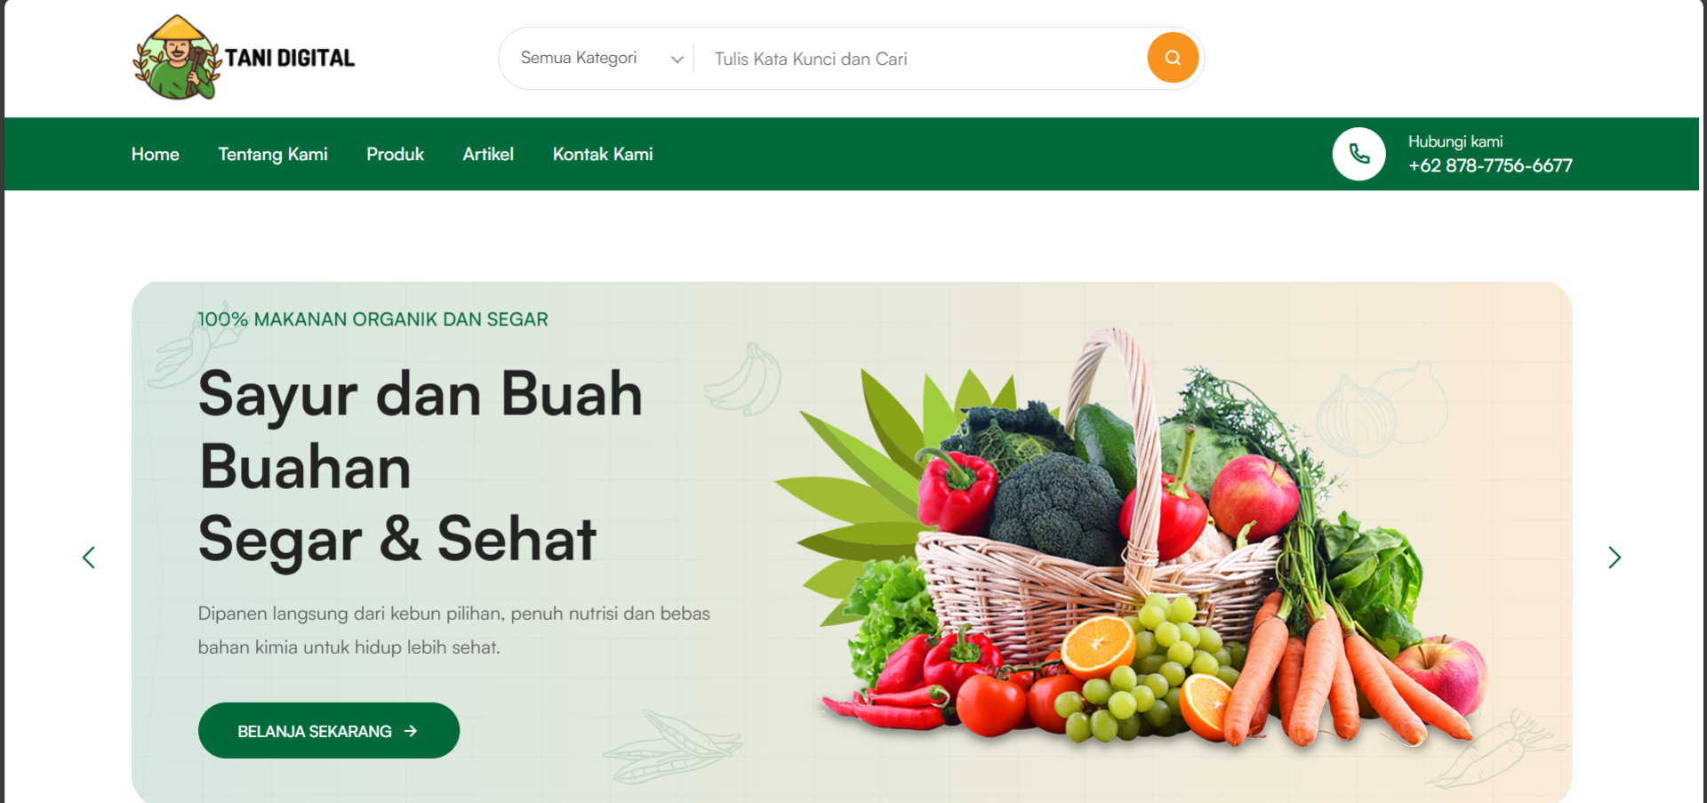Open the Home menu item

pyautogui.click(x=156, y=154)
